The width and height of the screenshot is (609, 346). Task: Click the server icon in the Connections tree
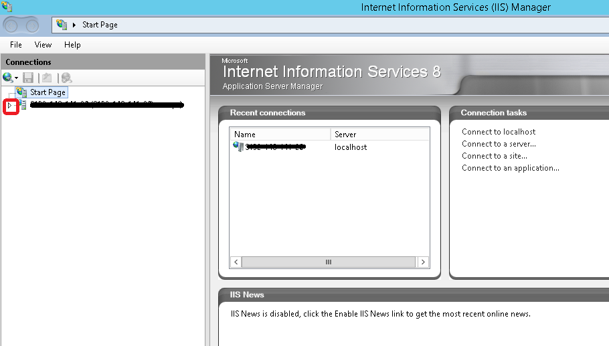23,105
